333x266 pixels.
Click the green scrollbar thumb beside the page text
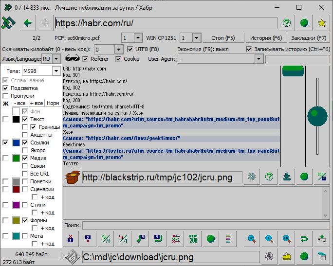click(293, 71)
